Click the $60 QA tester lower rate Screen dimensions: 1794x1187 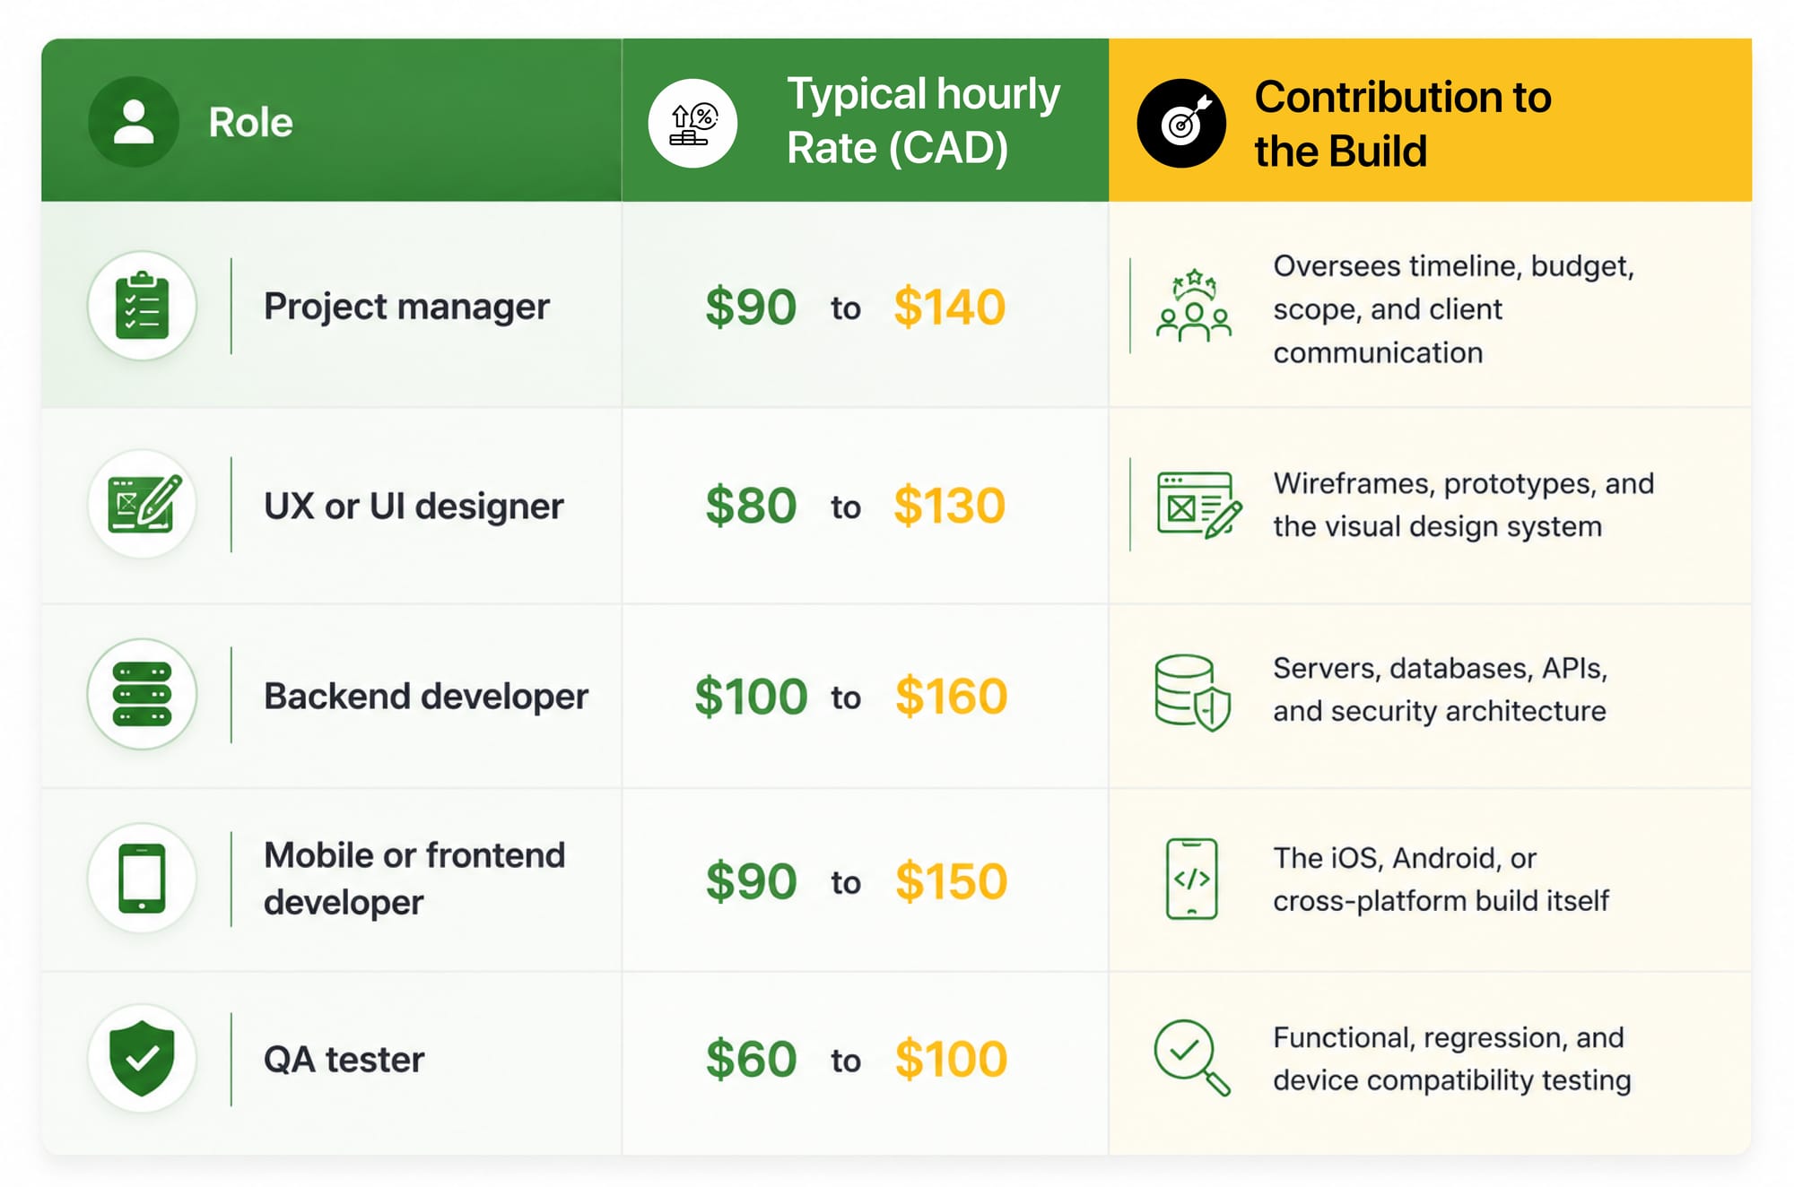[x=751, y=1059]
